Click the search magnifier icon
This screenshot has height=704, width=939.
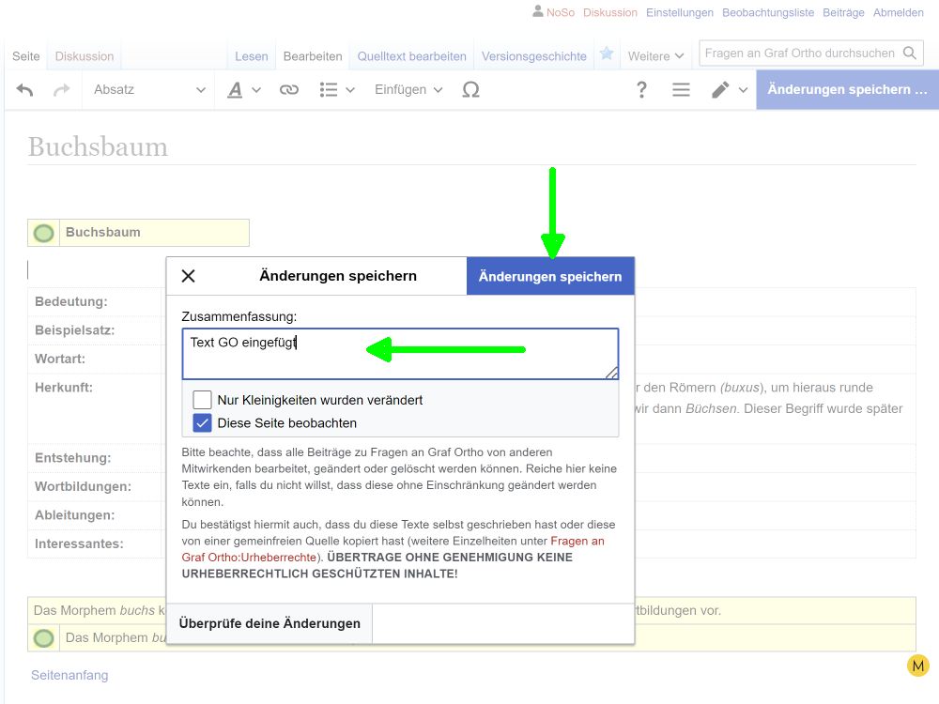(x=909, y=54)
